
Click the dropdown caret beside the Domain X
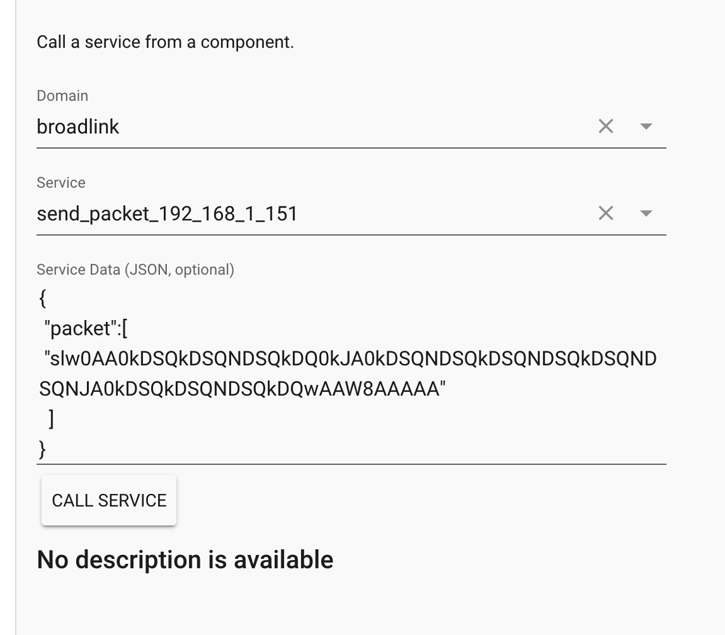pyautogui.click(x=646, y=126)
